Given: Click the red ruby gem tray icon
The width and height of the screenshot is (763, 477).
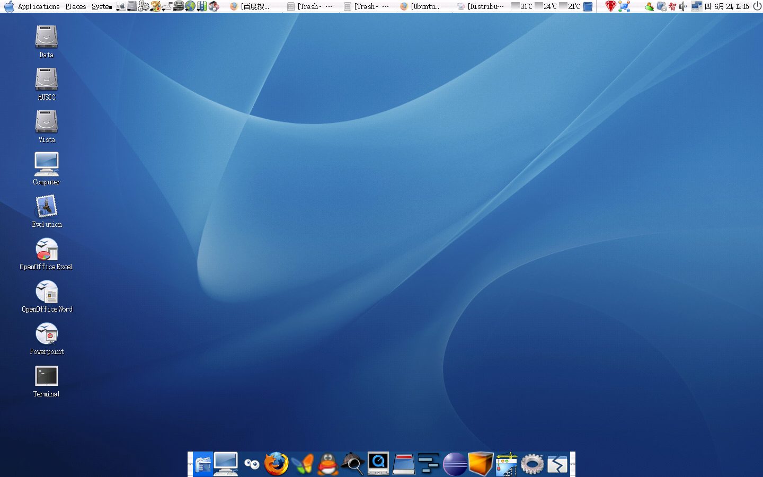Looking at the screenshot, I should [x=611, y=6].
